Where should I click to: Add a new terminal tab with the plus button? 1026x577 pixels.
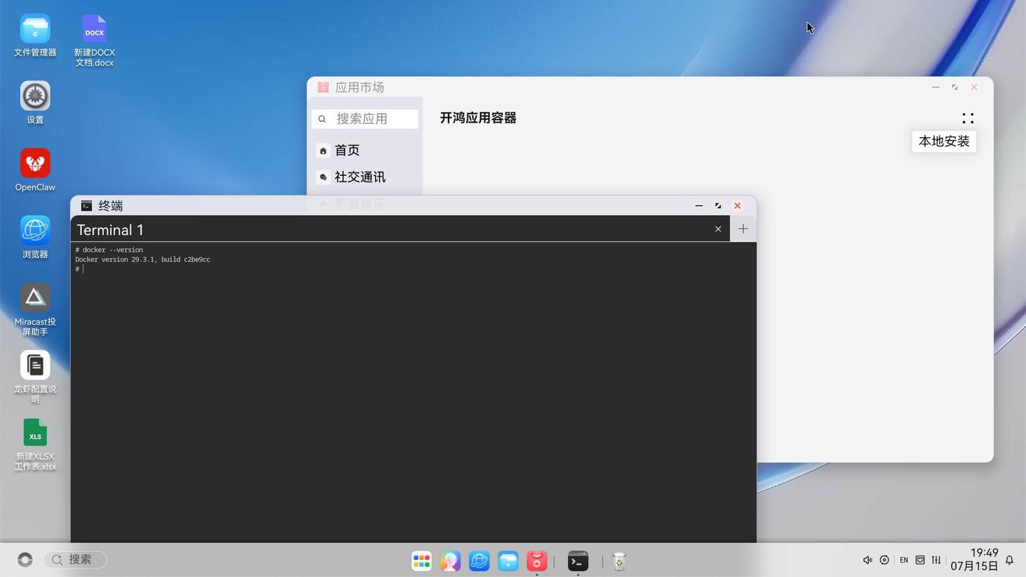coord(743,229)
